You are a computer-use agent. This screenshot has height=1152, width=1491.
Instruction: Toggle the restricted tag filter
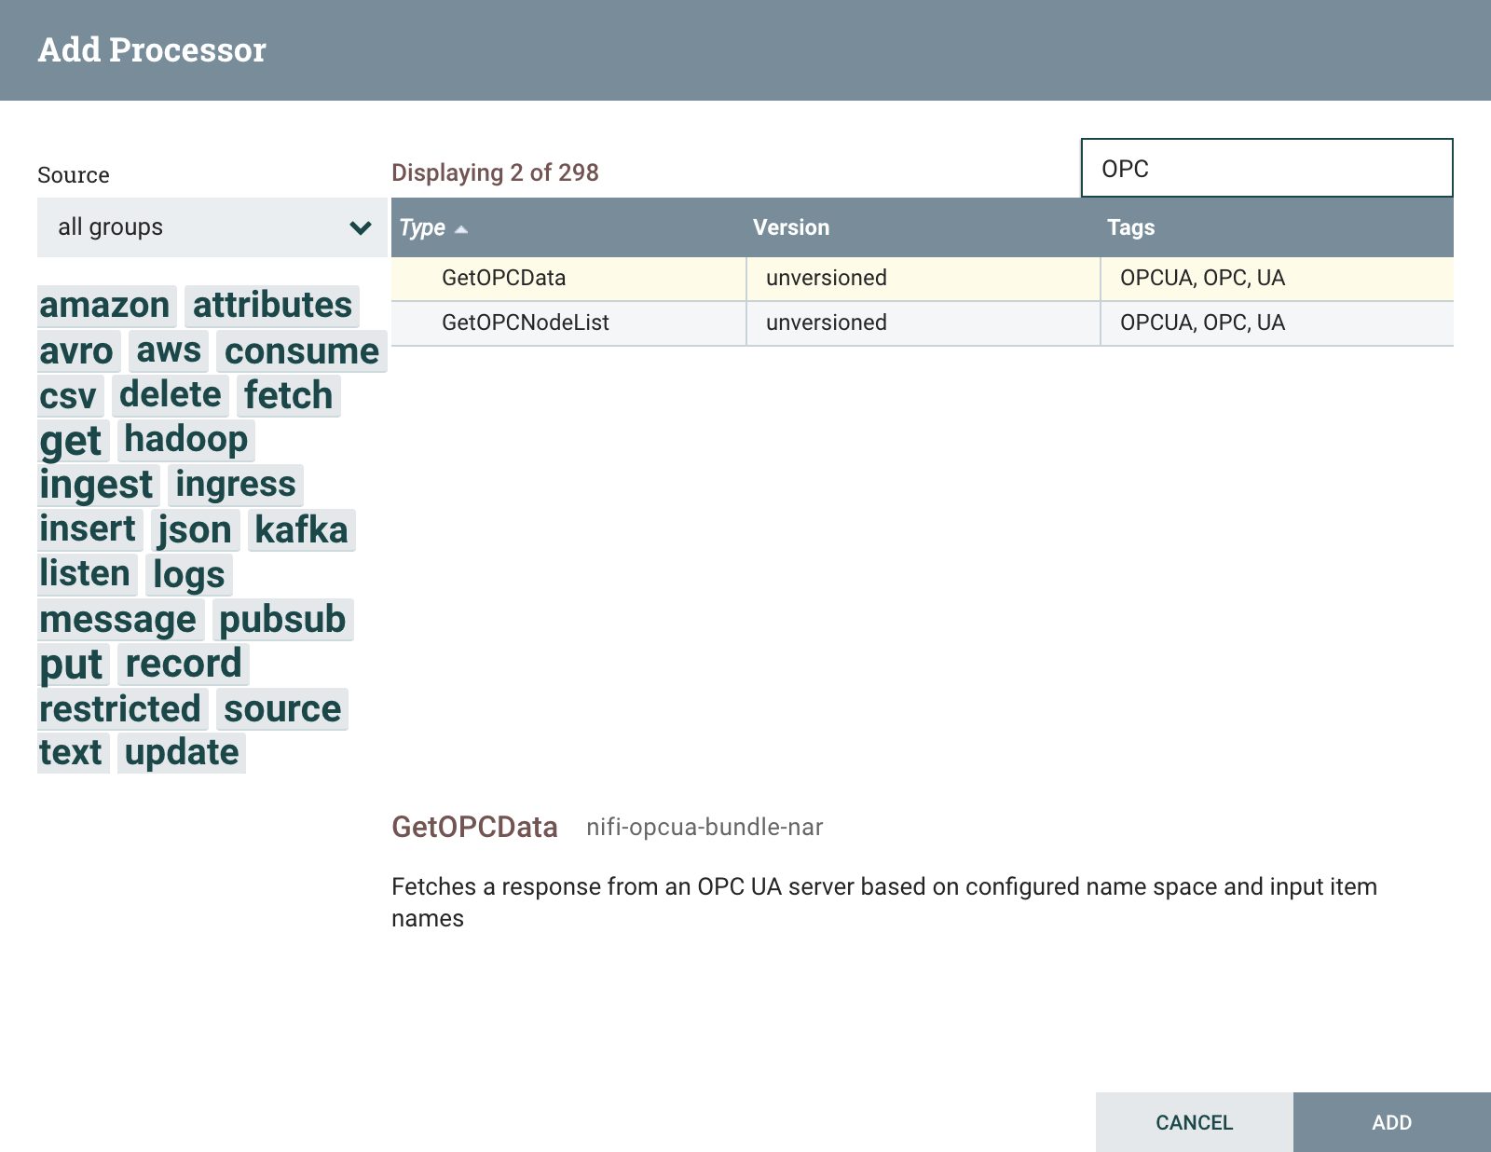click(x=121, y=708)
